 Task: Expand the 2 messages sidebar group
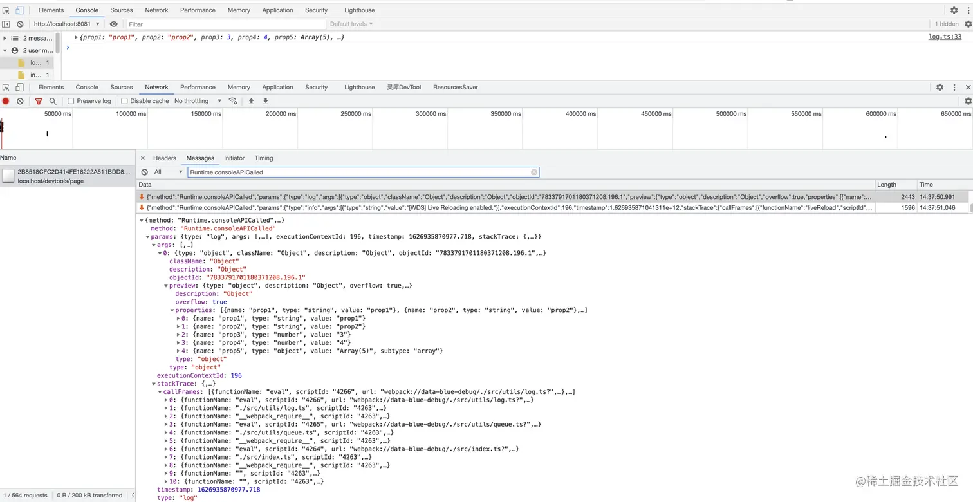tap(5, 38)
